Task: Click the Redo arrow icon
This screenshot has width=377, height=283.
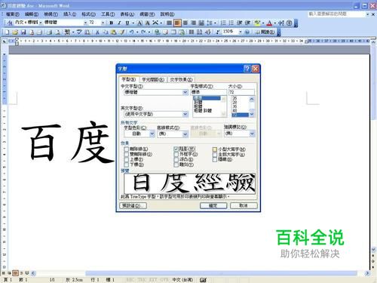Action: coord(143,32)
